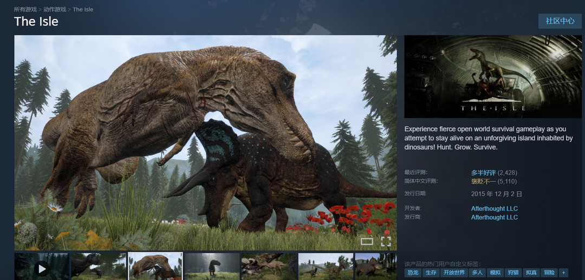Open the 褒贬不一 Chinese reviews link
This screenshot has height=280, width=585.
click(x=483, y=181)
